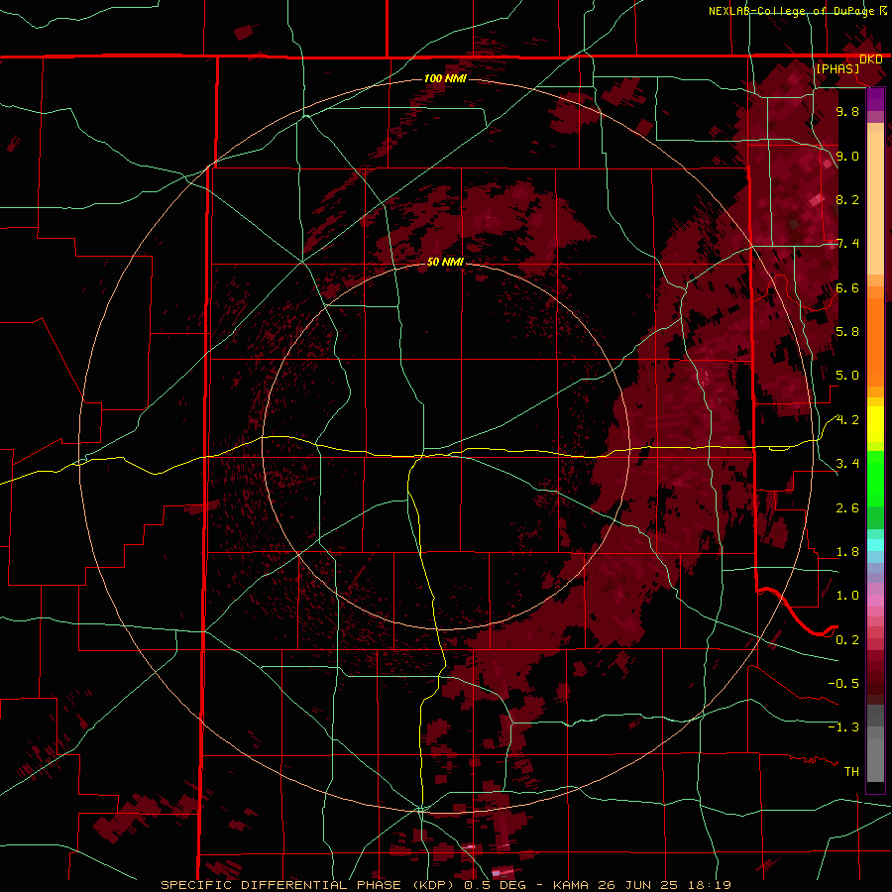892x892 pixels.
Task: Click the 0.2 scale value
Action: (x=847, y=639)
